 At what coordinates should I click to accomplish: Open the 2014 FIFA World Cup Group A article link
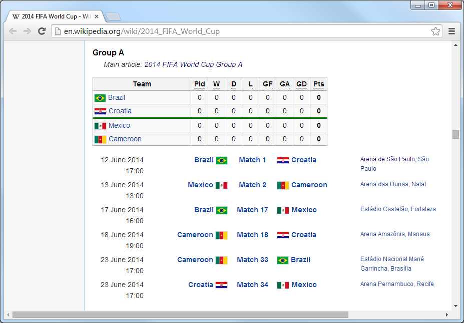coord(193,65)
